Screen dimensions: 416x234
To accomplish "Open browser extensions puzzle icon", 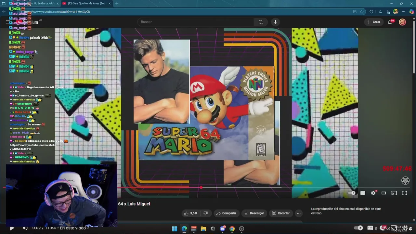I will click(371, 12).
